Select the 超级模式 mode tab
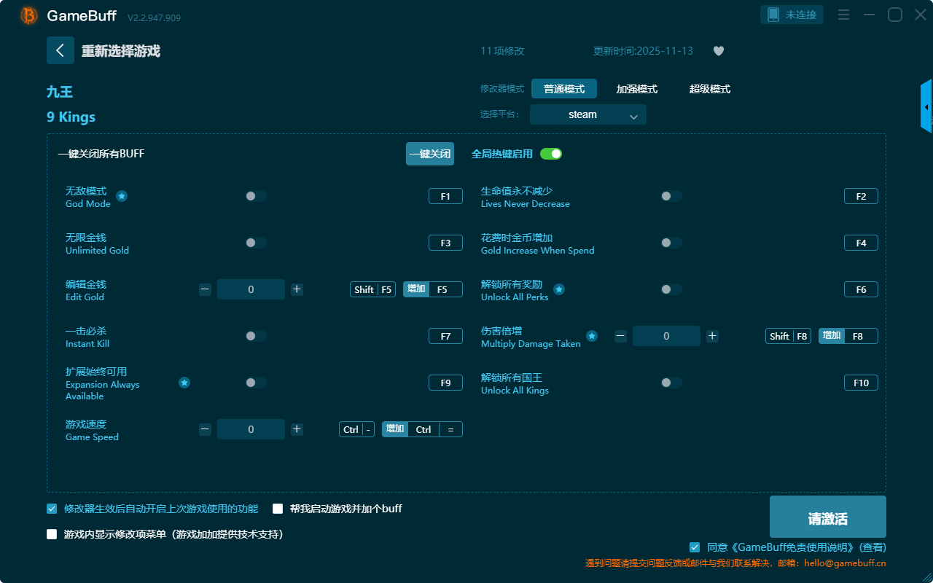Viewport: 933px width, 583px height. (x=709, y=89)
